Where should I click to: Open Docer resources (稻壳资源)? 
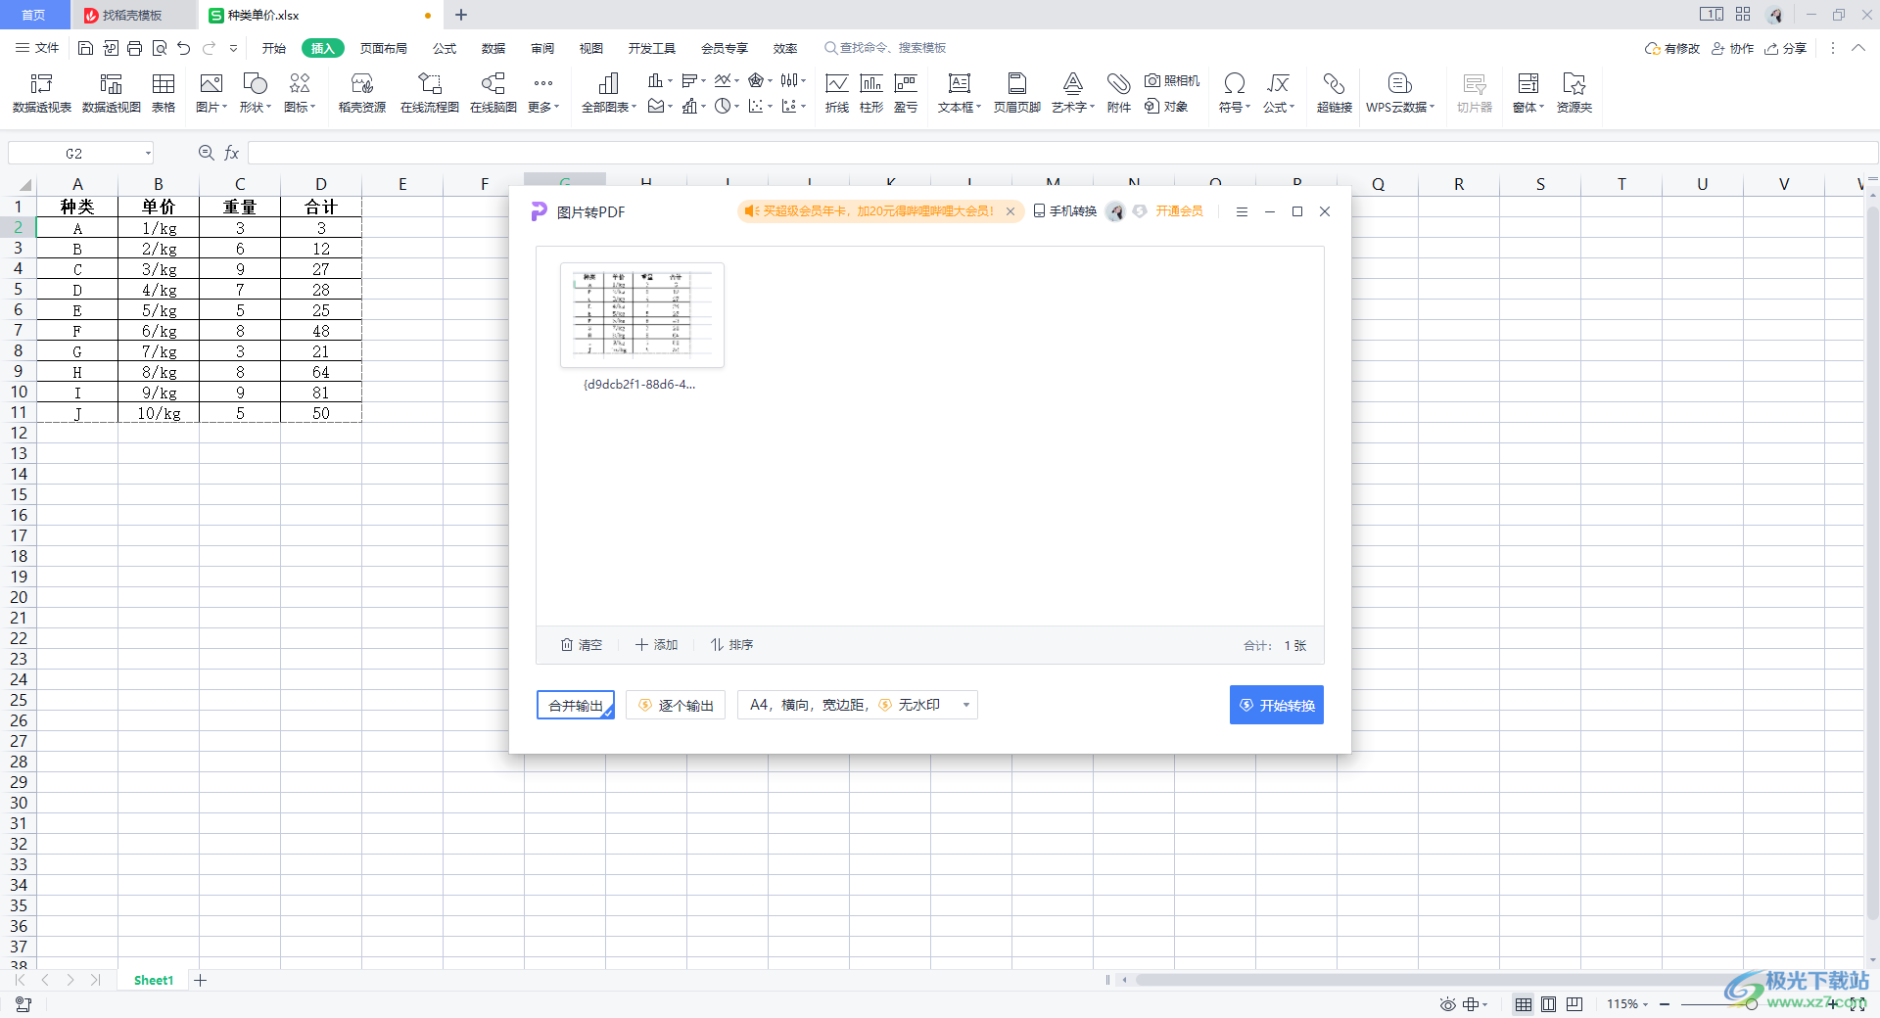click(x=362, y=93)
